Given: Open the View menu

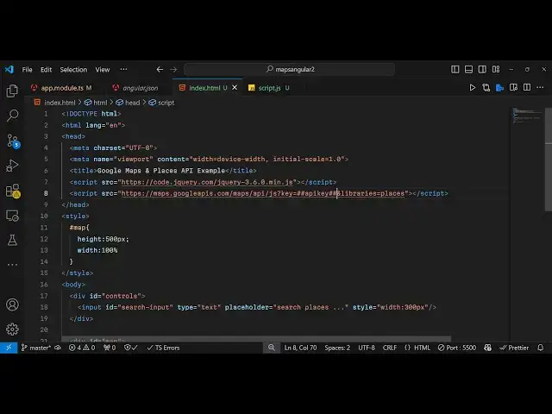Looking at the screenshot, I should click(x=103, y=70).
